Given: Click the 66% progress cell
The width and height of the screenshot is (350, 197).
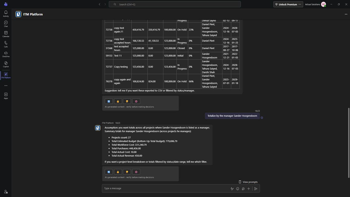Looking at the screenshot, I should pos(194,81).
